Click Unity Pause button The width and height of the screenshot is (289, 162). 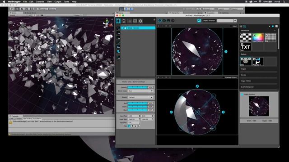click(126, 9)
